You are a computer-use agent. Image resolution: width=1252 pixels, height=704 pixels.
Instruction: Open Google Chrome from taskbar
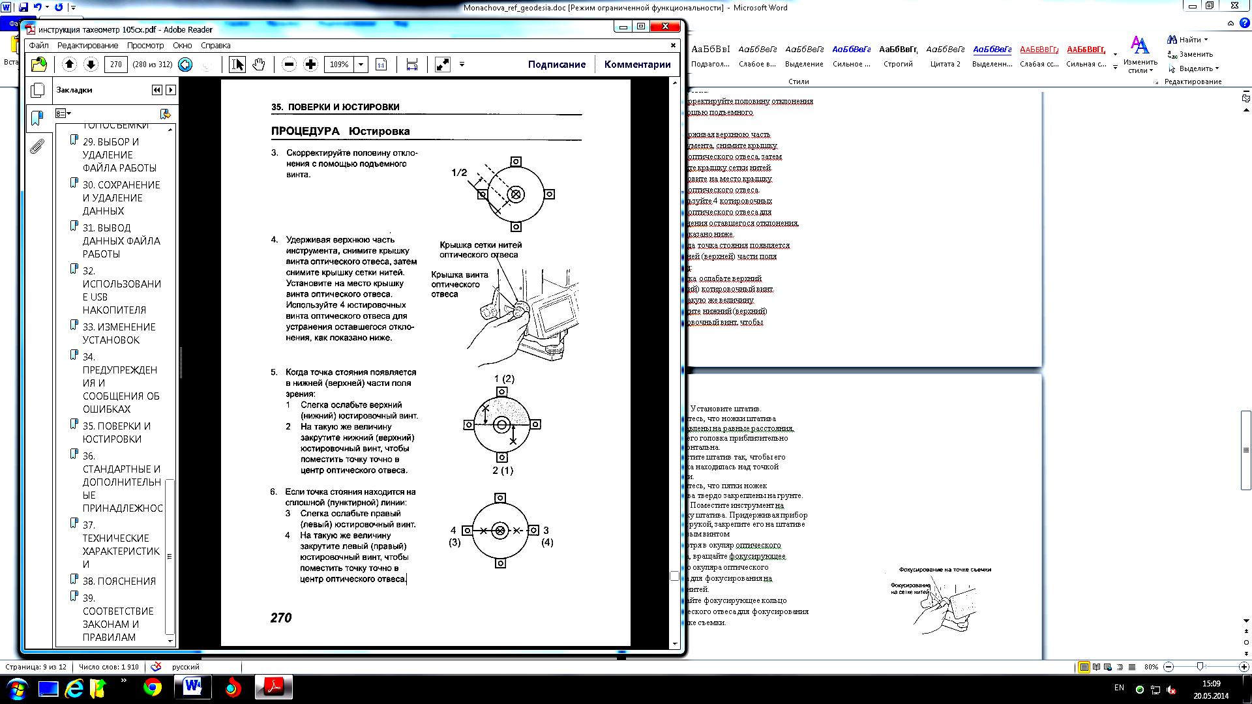point(152,688)
